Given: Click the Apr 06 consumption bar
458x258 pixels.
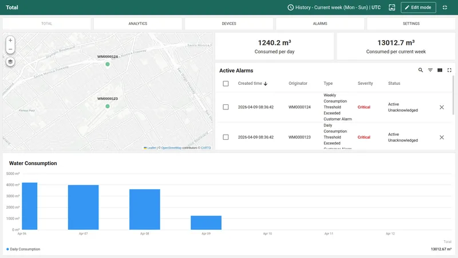Looking at the screenshot, I should click(x=30, y=206).
